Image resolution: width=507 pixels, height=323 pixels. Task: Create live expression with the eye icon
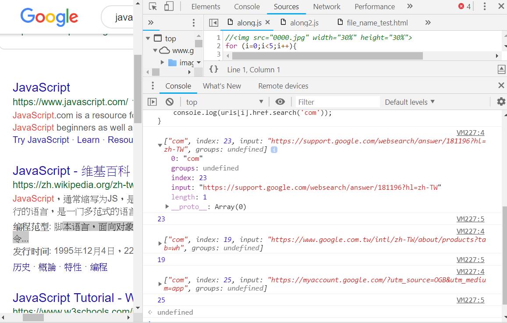[280, 102]
